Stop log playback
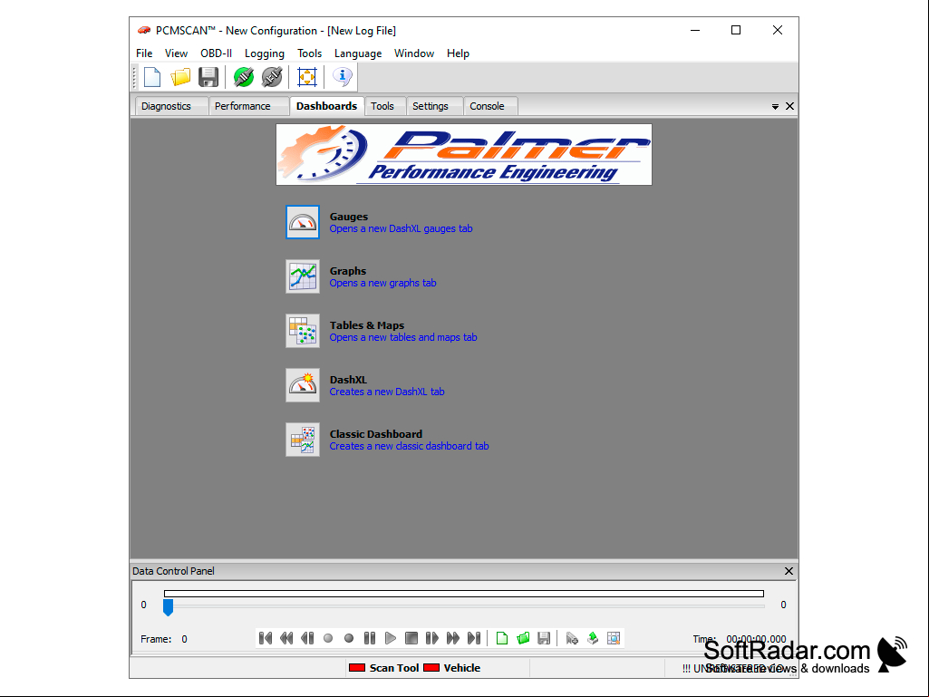 coord(411,638)
